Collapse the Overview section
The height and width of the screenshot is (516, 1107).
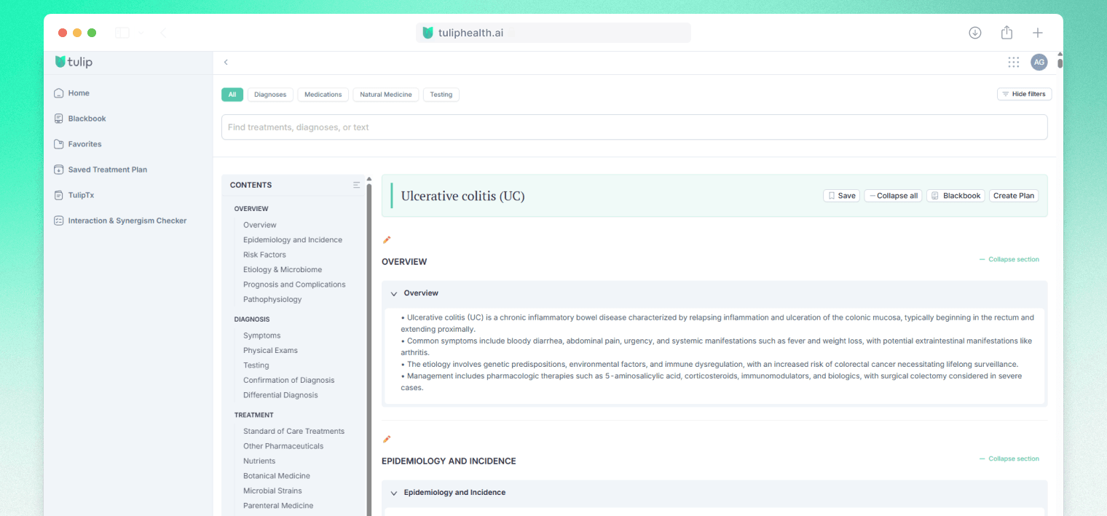click(x=1009, y=260)
